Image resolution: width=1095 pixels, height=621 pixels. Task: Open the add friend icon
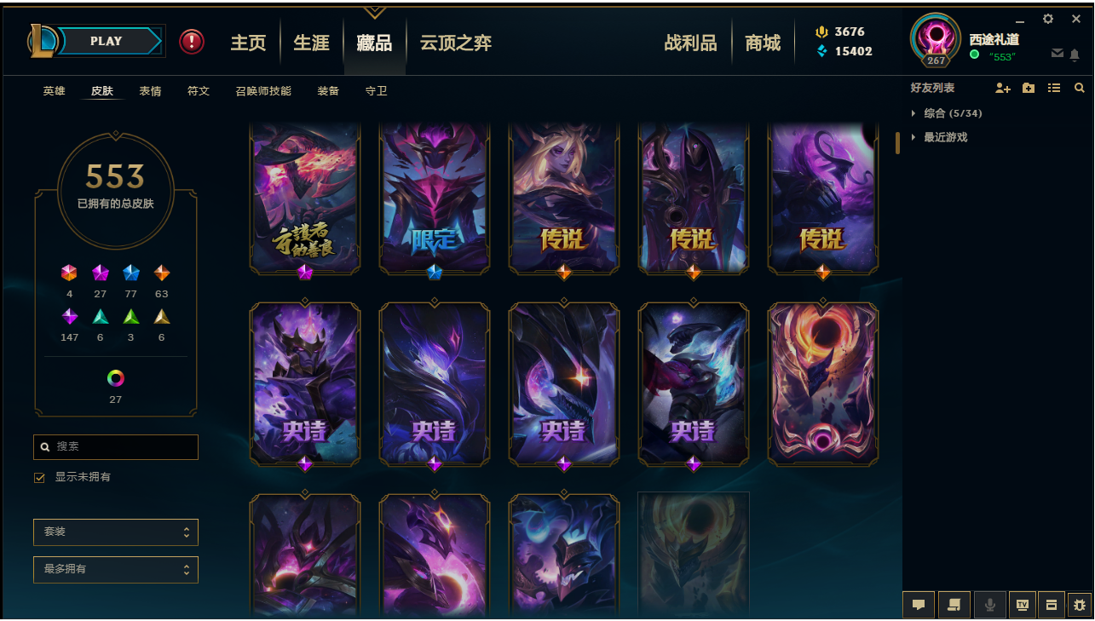pos(1003,88)
